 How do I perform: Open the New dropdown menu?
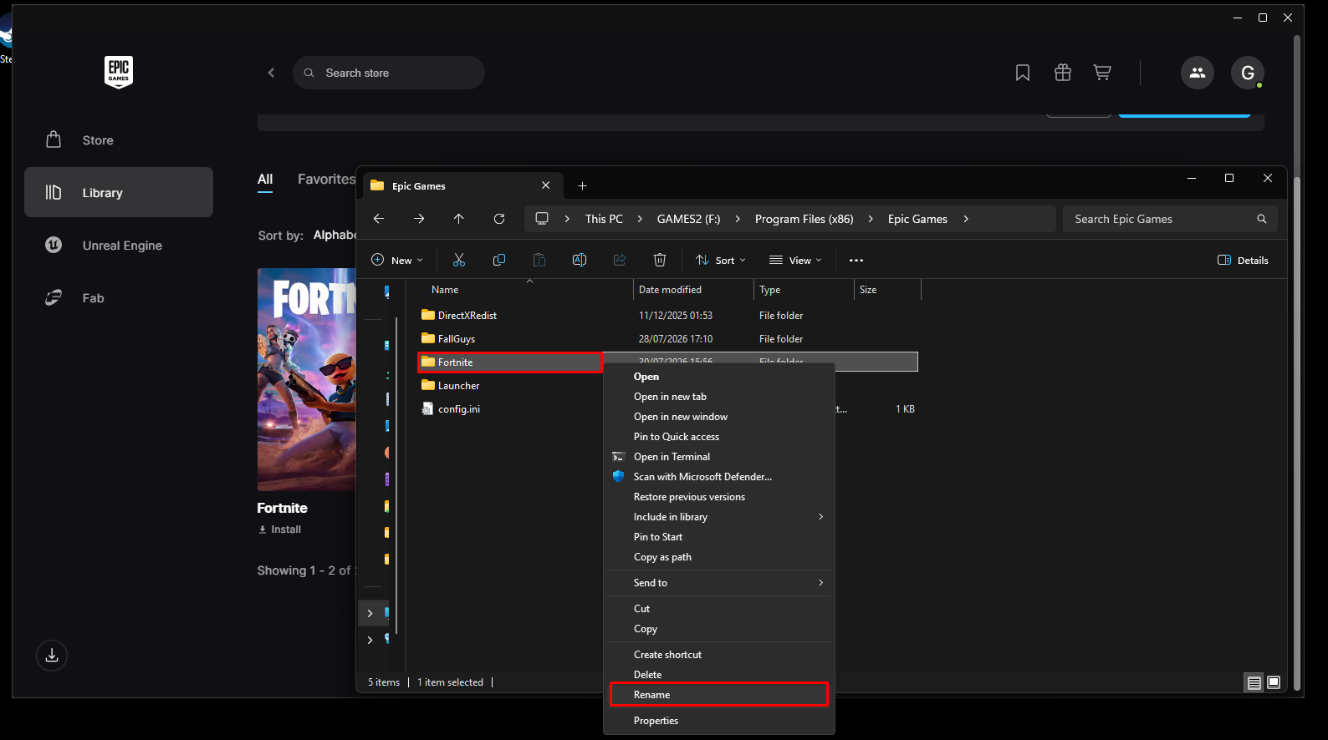coord(397,260)
